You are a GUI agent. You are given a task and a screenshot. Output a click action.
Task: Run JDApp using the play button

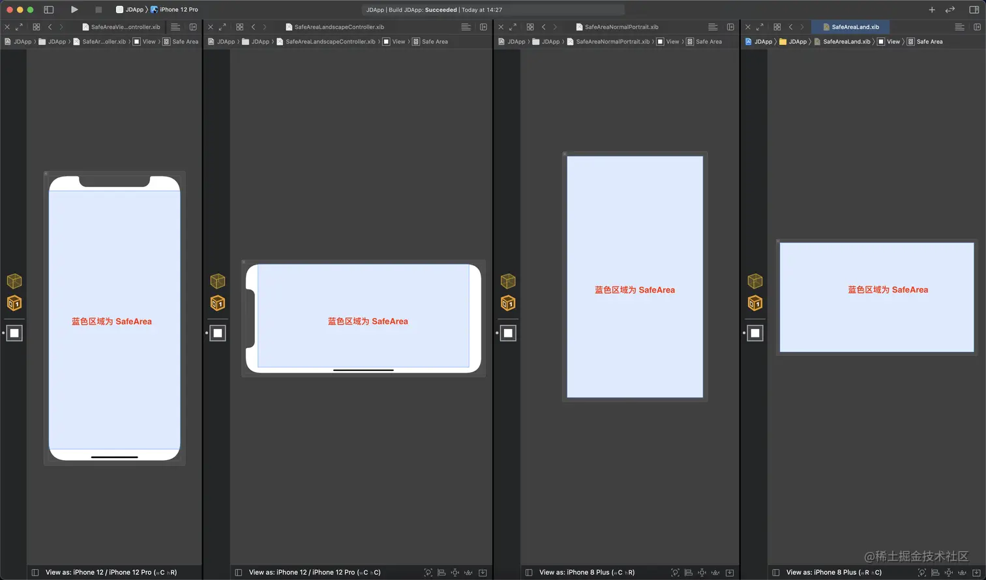coord(74,9)
